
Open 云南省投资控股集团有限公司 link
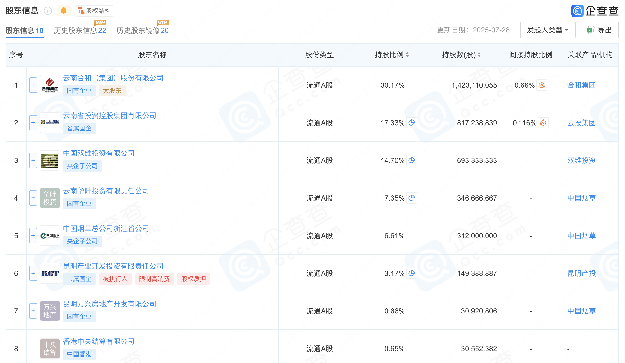[x=109, y=116]
